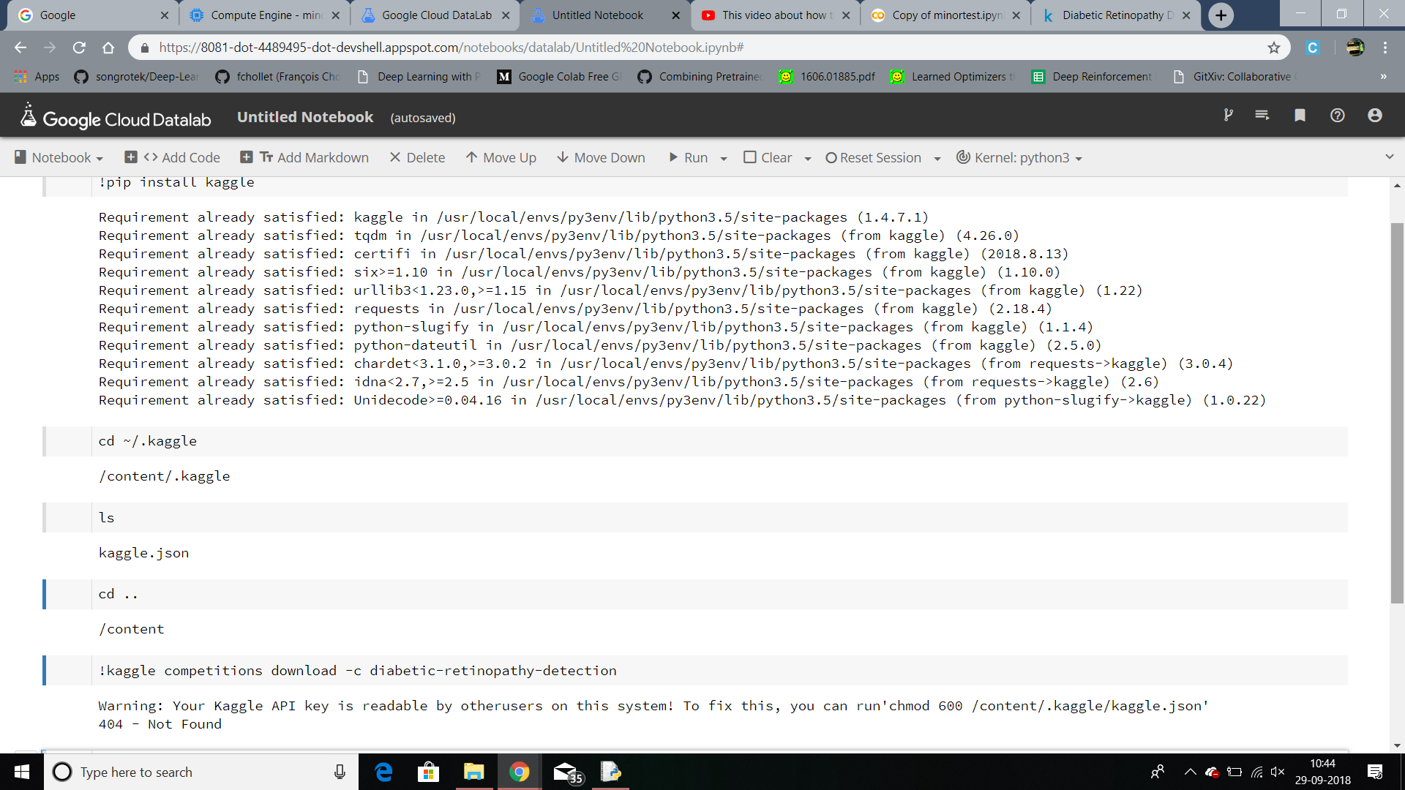Open the saved bookmarks icon in Datalab header

pyautogui.click(x=1300, y=115)
